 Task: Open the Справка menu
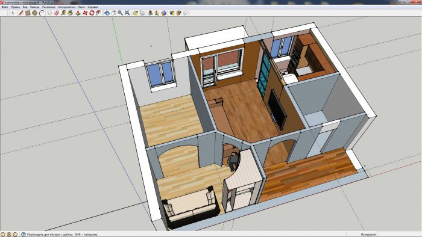point(93,7)
